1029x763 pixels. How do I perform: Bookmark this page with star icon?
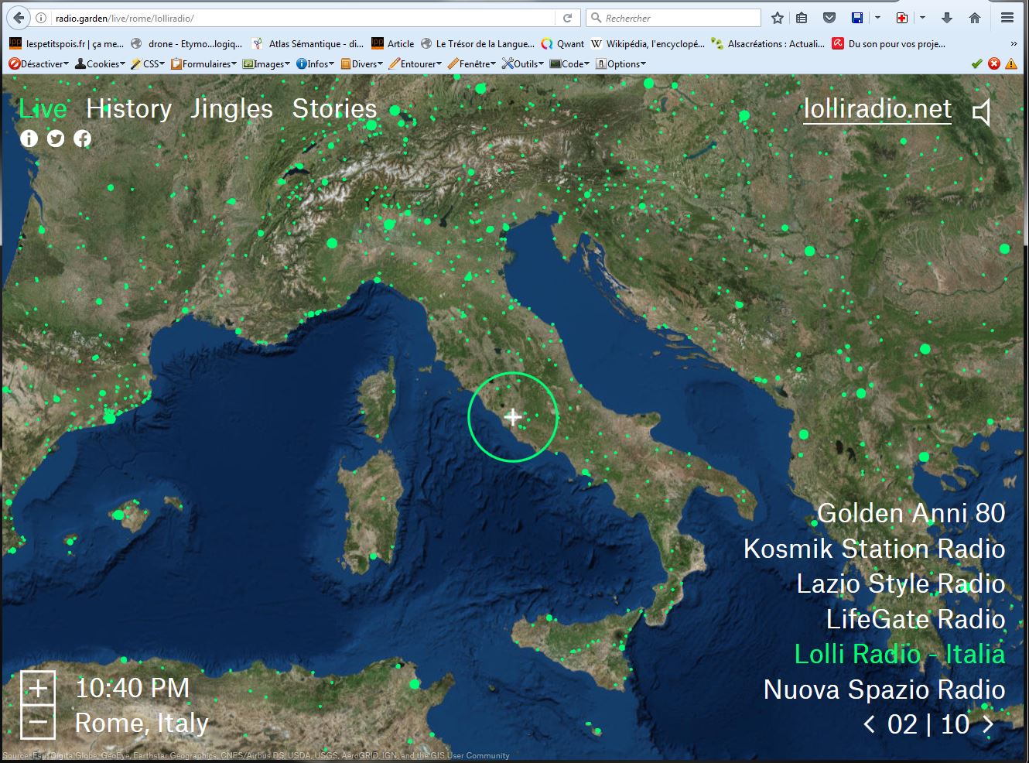click(x=778, y=18)
